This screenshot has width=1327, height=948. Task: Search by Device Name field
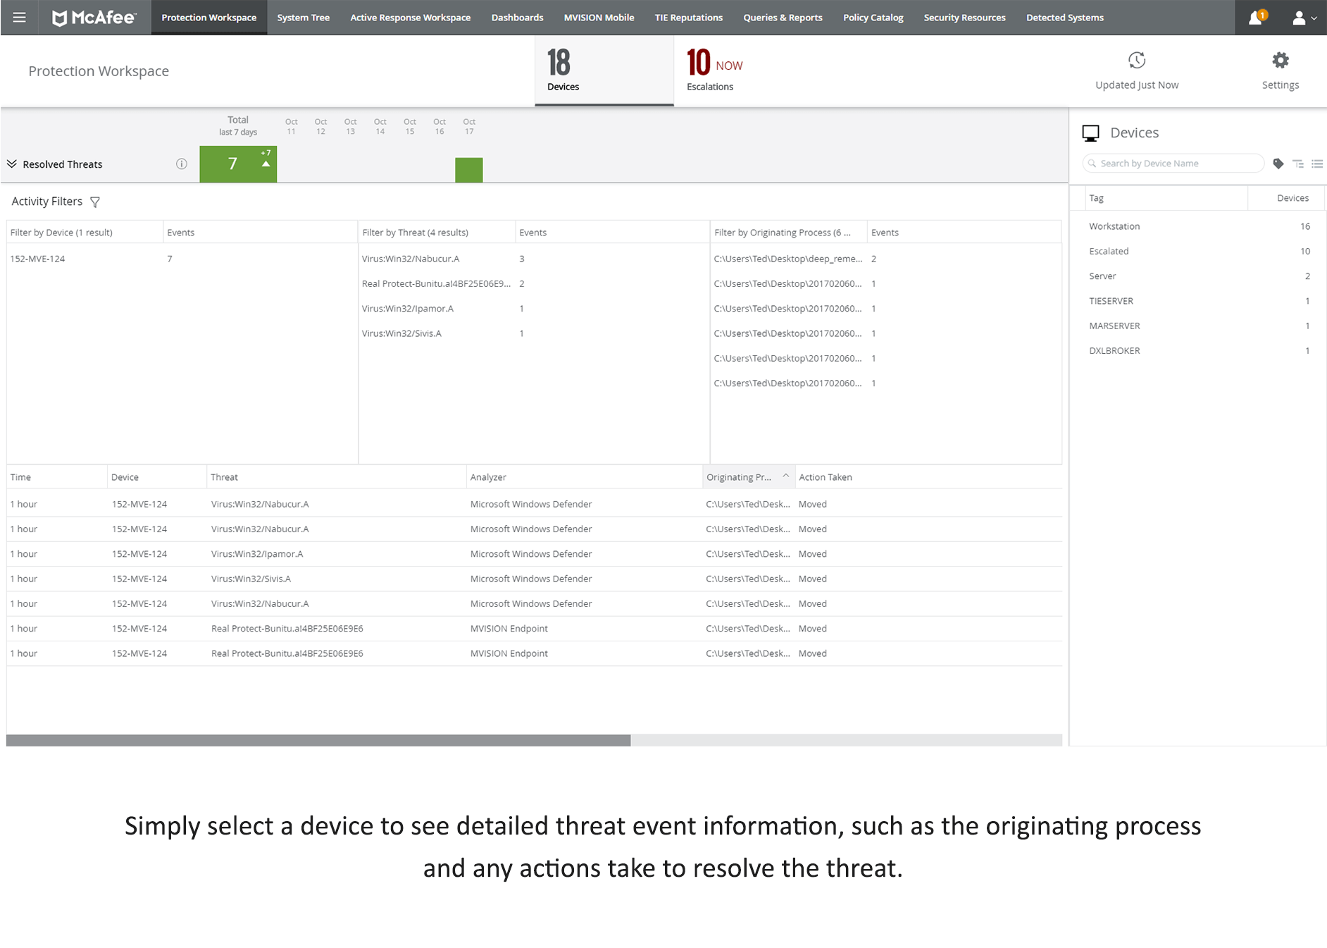pyautogui.click(x=1173, y=164)
